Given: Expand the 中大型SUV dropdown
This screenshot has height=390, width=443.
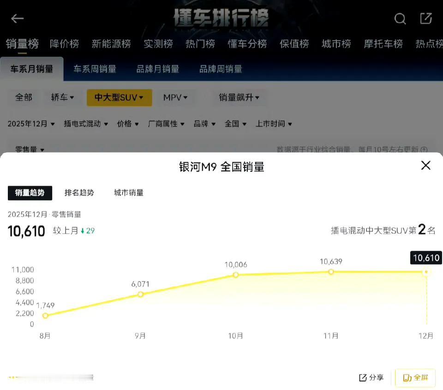Looking at the screenshot, I should pos(119,98).
